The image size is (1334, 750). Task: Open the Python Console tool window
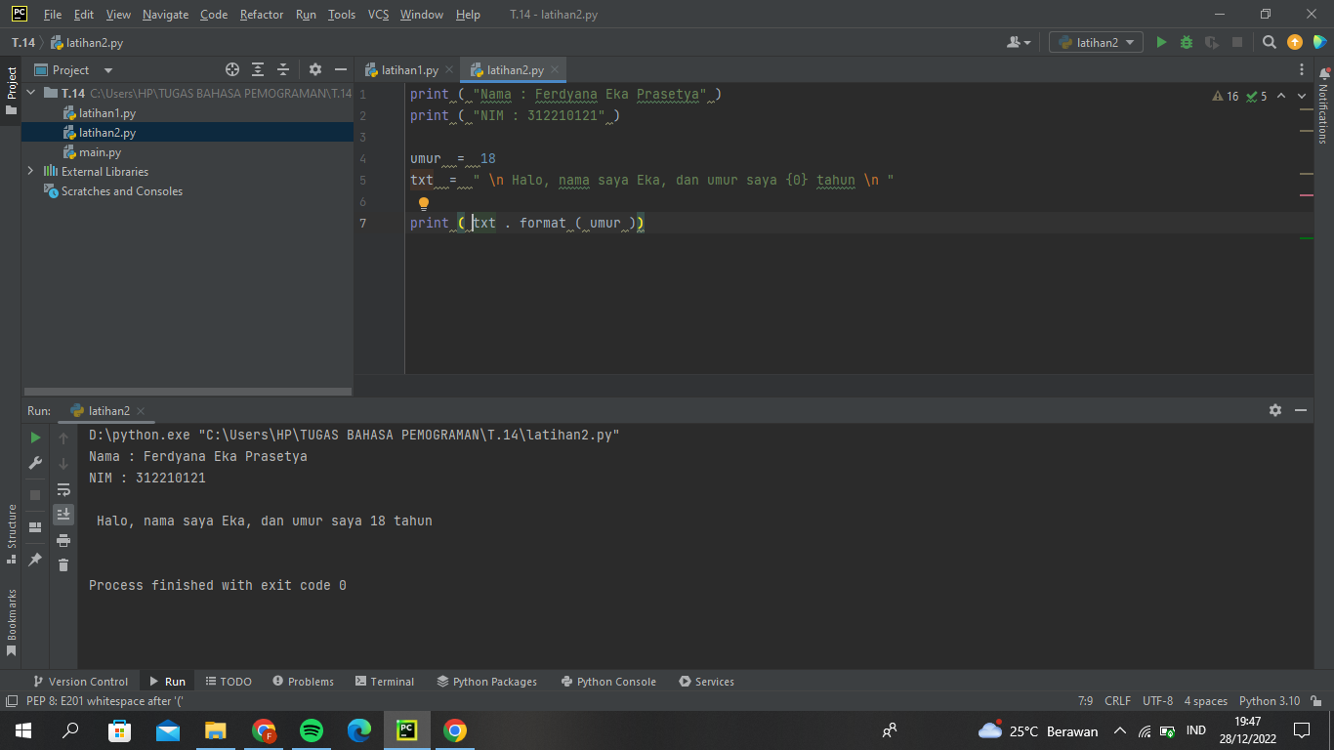tap(607, 681)
